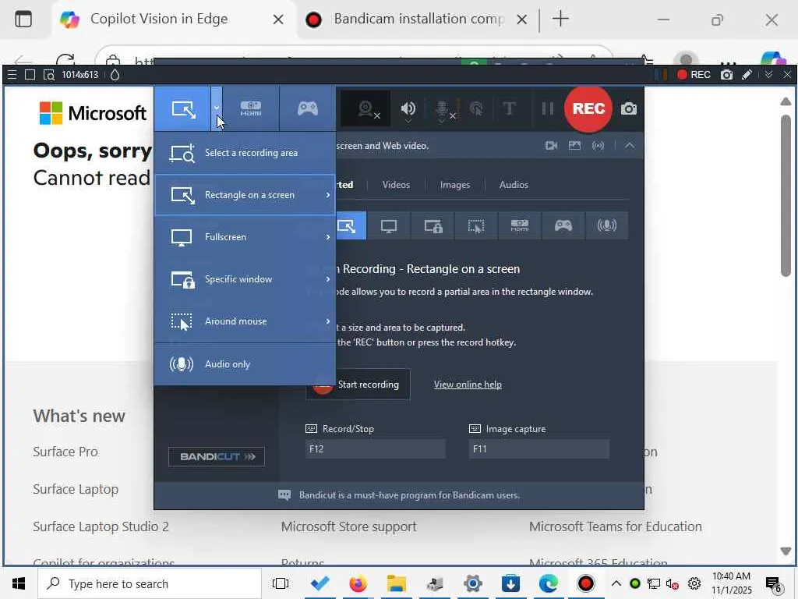The image size is (798, 599).
Task: Click Microsoft Store support link
Action: 348,526
